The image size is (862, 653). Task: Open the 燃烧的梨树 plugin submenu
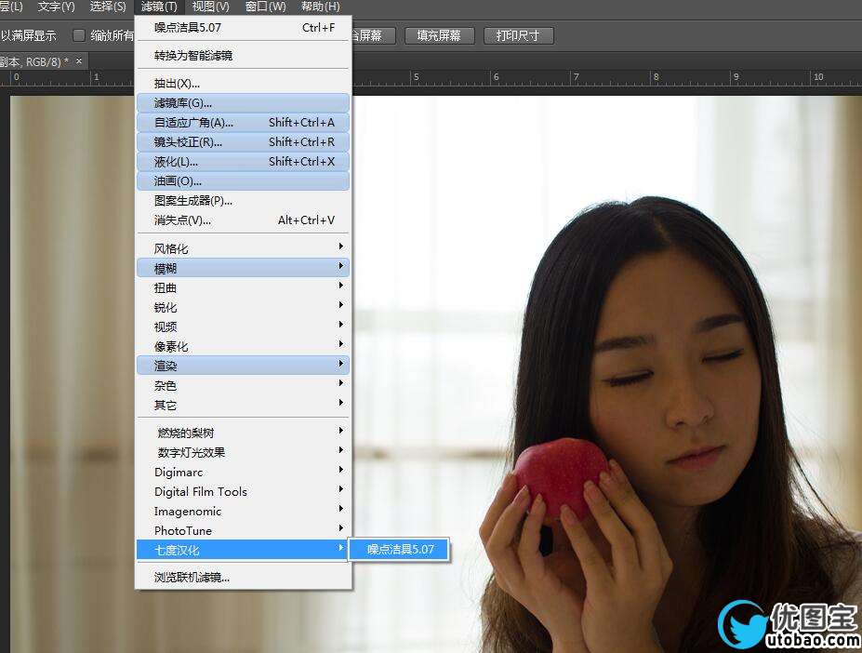(x=243, y=433)
